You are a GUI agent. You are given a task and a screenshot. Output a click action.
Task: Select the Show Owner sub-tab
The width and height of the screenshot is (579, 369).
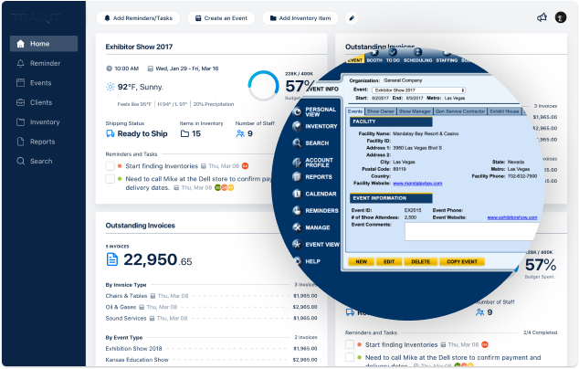tap(380, 111)
